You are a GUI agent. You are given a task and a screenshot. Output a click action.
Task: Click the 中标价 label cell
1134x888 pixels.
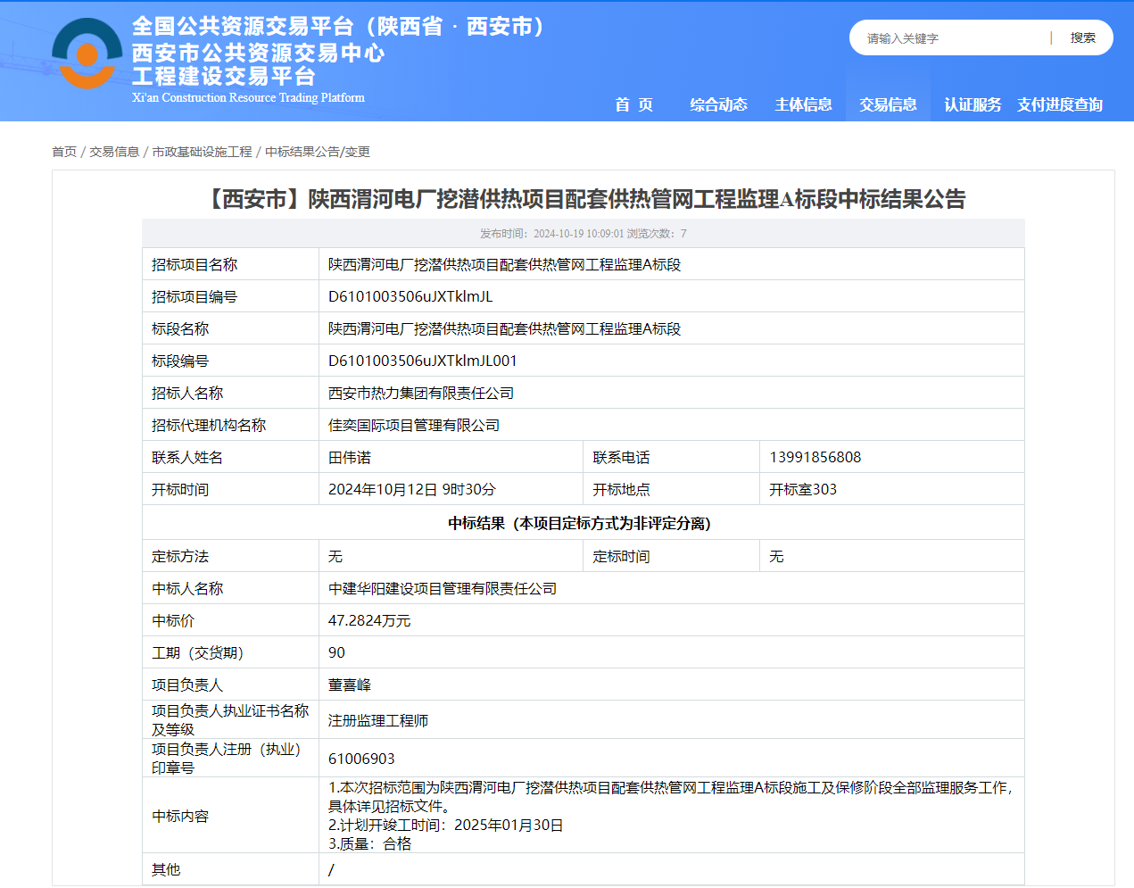click(230, 621)
